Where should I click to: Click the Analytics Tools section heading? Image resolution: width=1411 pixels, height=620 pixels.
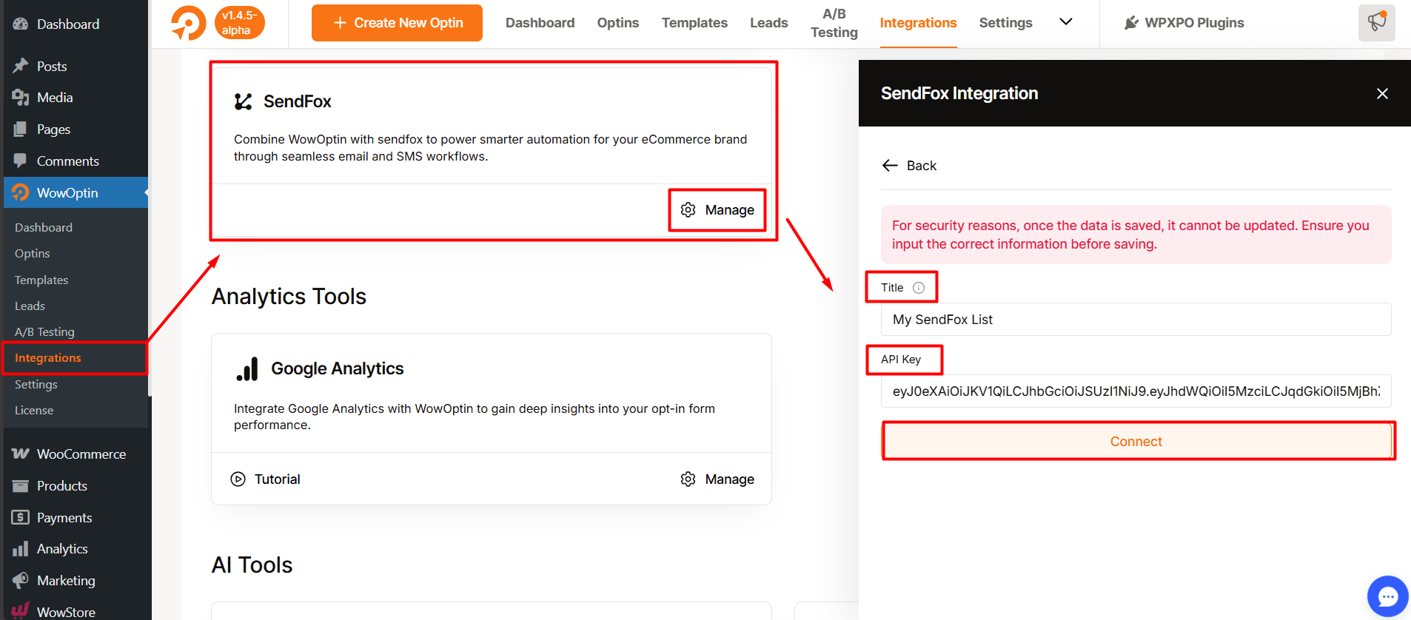[x=289, y=296]
